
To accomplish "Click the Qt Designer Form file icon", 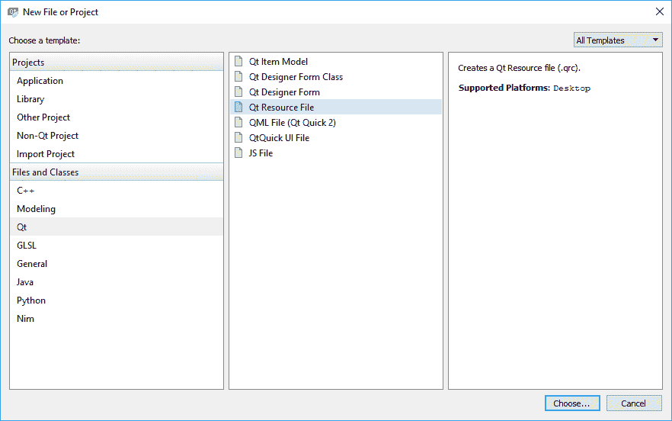I will pyautogui.click(x=240, y=92).
